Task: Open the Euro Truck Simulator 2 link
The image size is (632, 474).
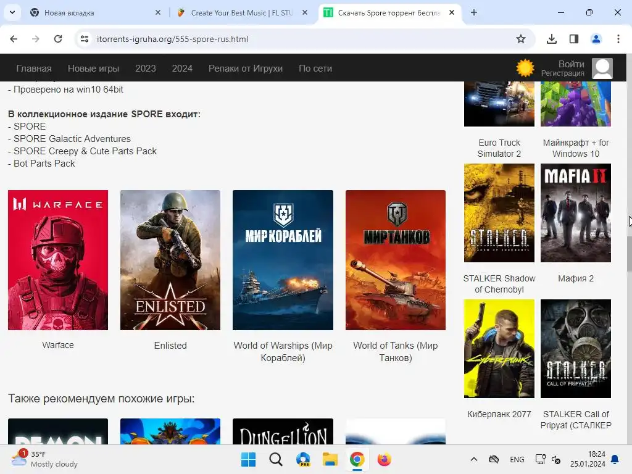Action: [499, 148]
